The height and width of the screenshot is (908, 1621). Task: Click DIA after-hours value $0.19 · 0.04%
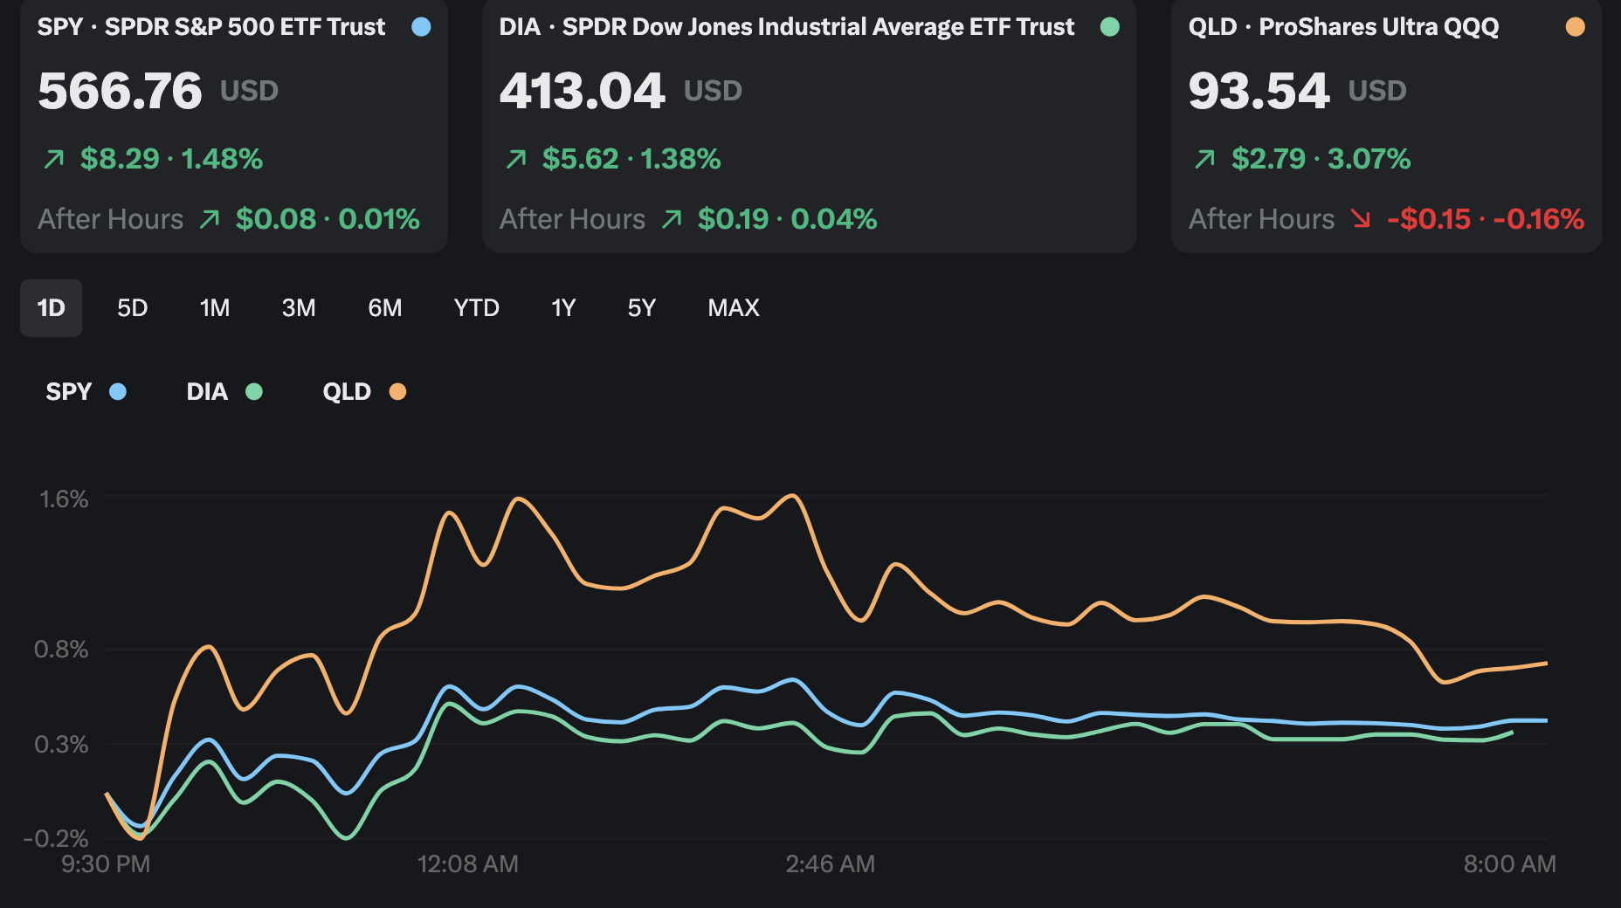point(787,219)
